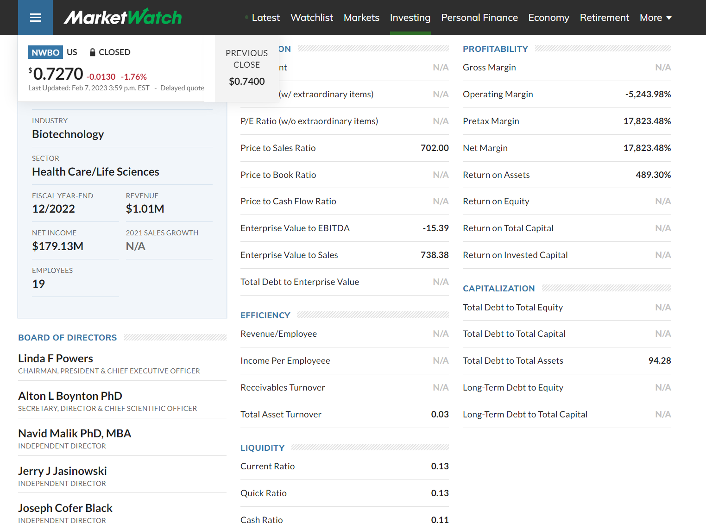Click Return on Invested Capital label
The height and width of the screenshot is (530, 706).
515,255
